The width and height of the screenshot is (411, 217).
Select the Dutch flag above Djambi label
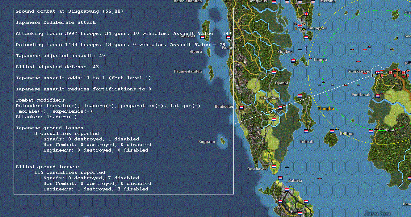[x=274, y=73]
